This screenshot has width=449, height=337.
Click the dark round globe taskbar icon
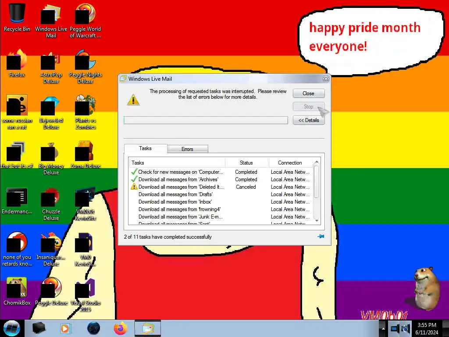[x=93, y=328]
